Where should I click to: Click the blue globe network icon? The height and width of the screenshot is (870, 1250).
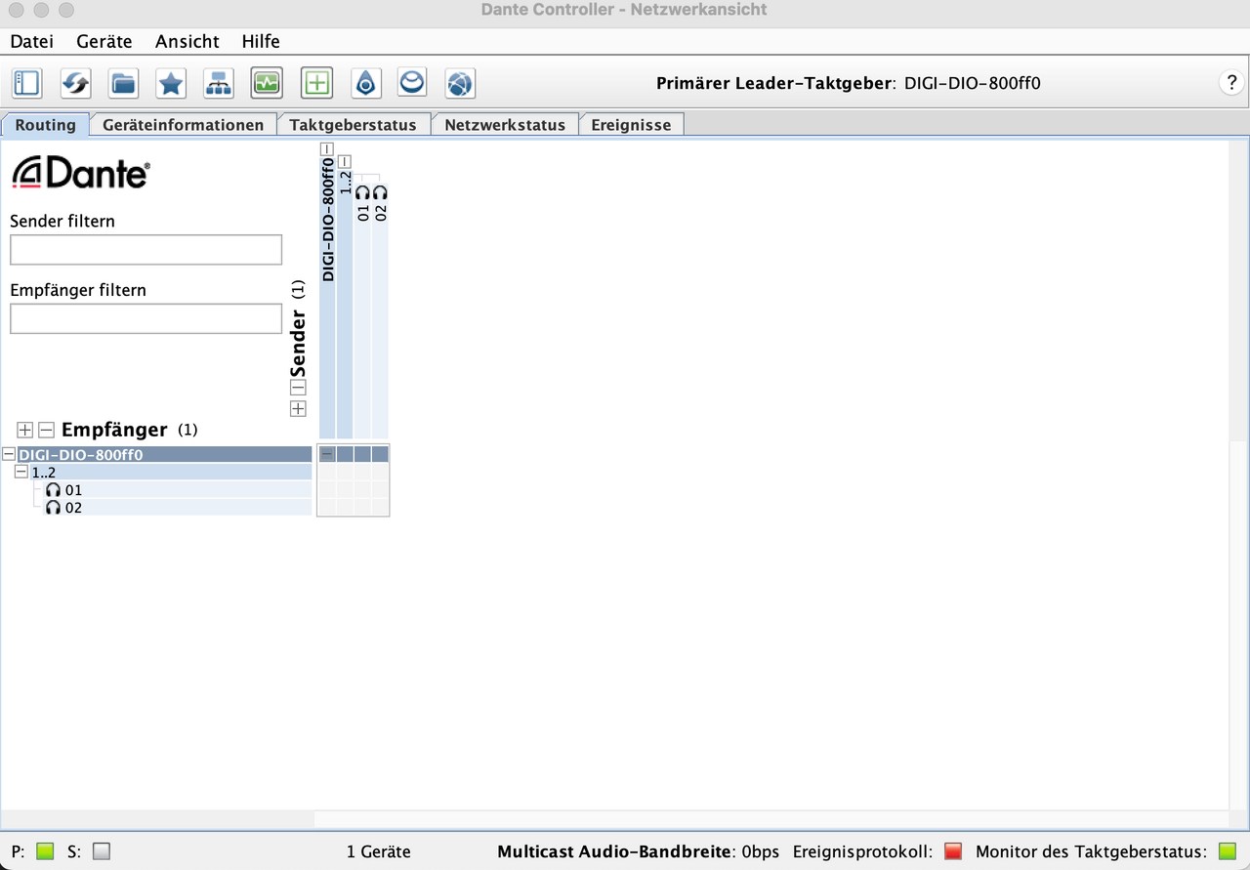[x=460, y=83]
